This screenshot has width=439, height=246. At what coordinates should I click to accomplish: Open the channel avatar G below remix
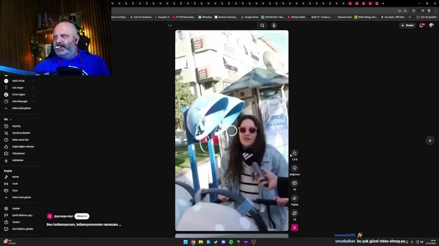[x=294, y=228]
